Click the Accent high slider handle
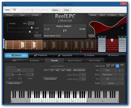The width and height of the screenshot is (131, 108). click(x=32, y=28)
